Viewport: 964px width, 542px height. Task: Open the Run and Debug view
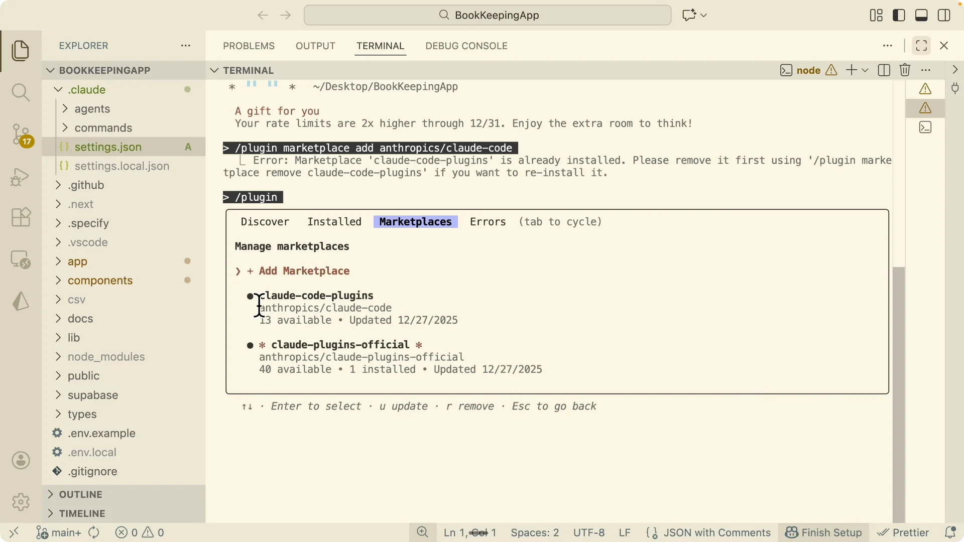click(x=21, y=177)
